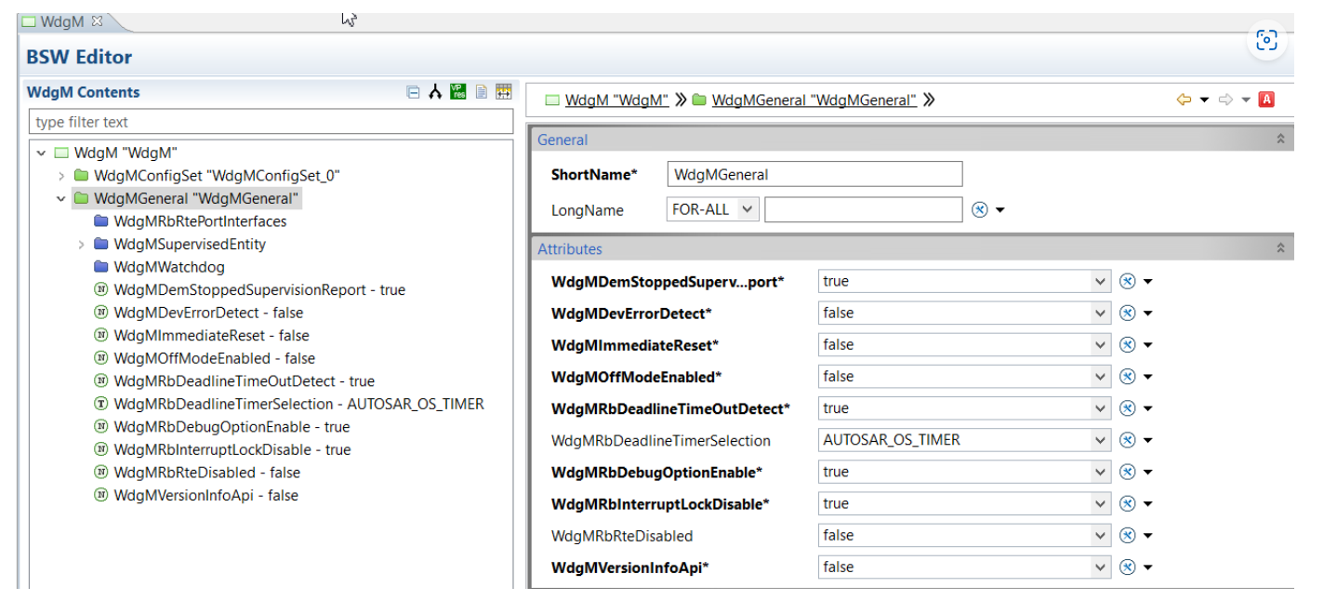Click the branch view icon above the tree
Screen dimensions: 1337x614
[x=434, y=91]
